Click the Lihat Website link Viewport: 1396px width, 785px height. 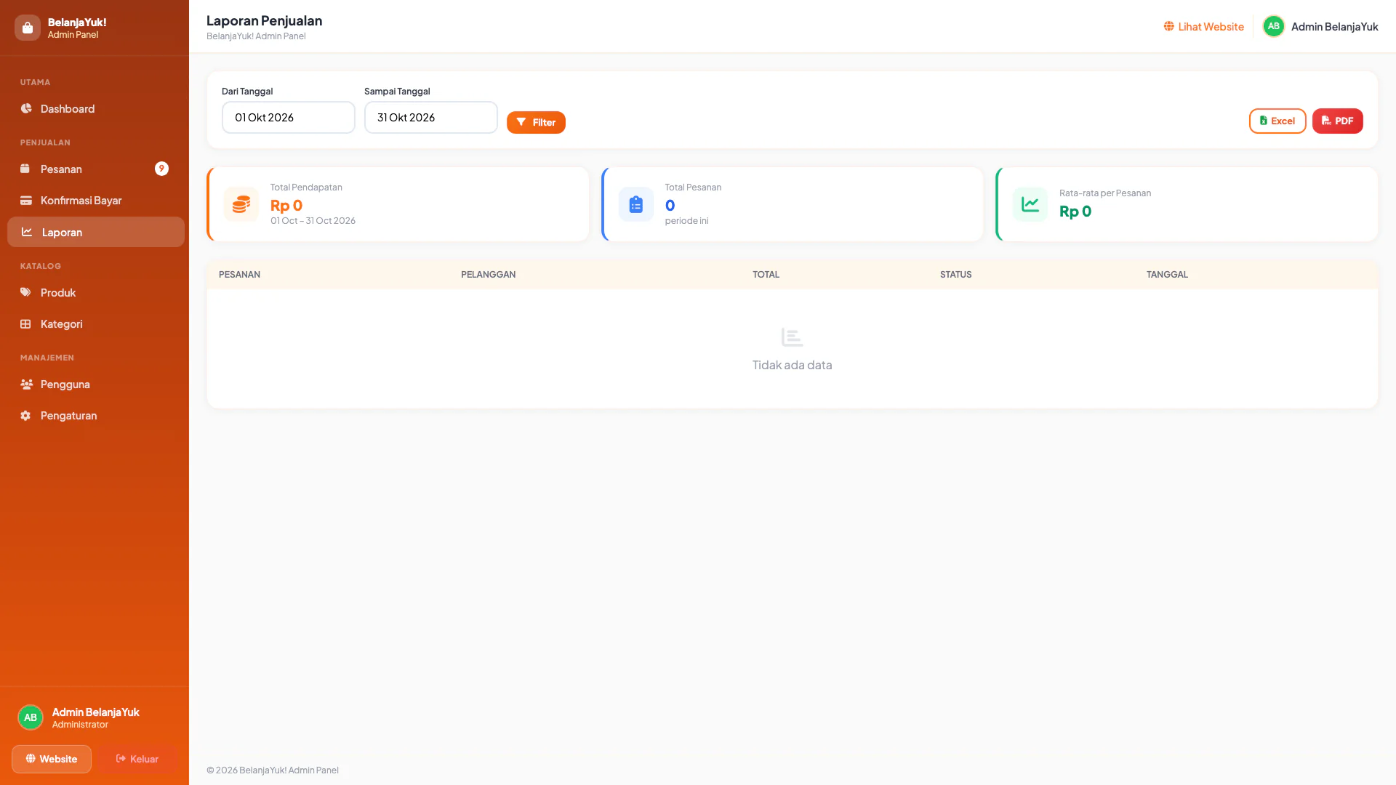tap(1203, 26)
